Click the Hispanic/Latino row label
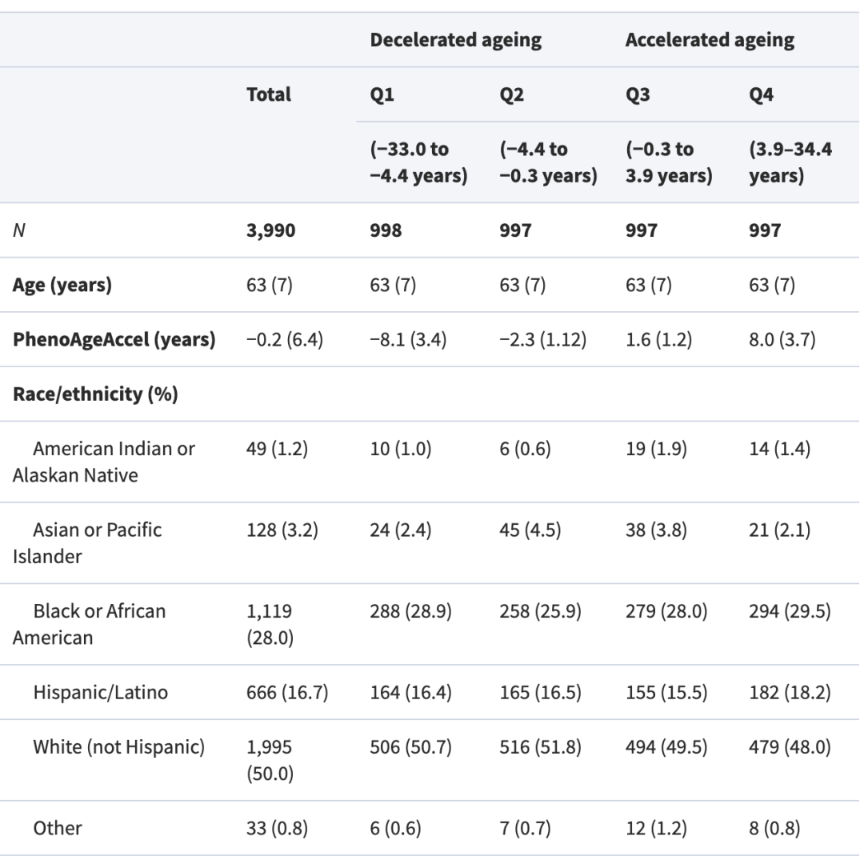 tap(100, 692)
